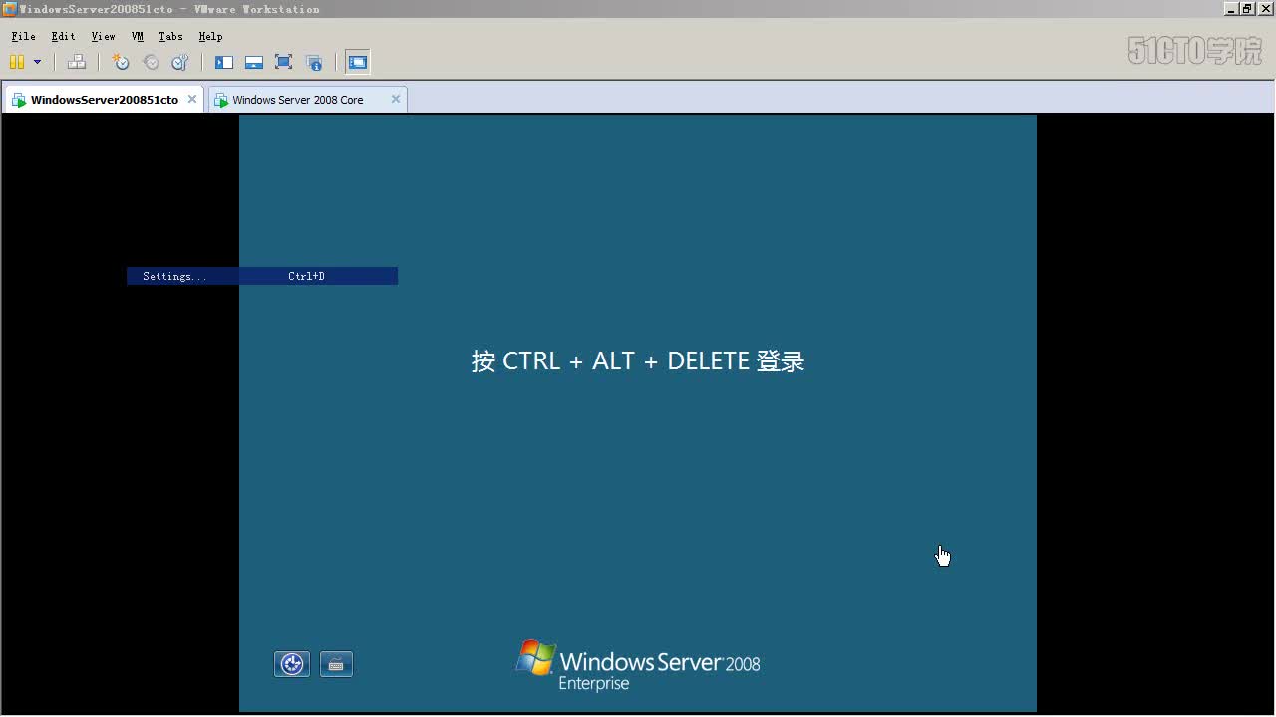Open the Snapshot Manager wrench-clock icon

pos(180,62)
